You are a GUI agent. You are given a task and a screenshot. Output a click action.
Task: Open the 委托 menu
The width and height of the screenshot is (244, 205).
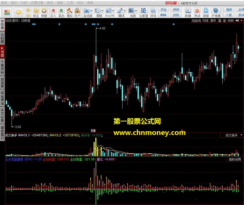(50, 3)
